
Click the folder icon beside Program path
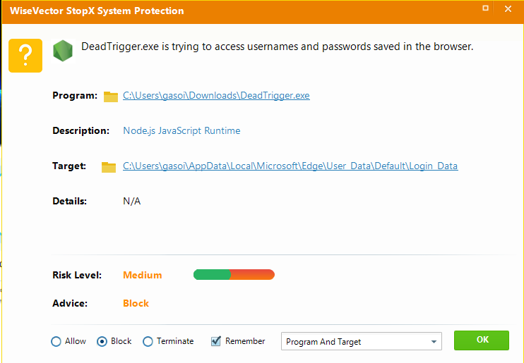coord(110,97)
